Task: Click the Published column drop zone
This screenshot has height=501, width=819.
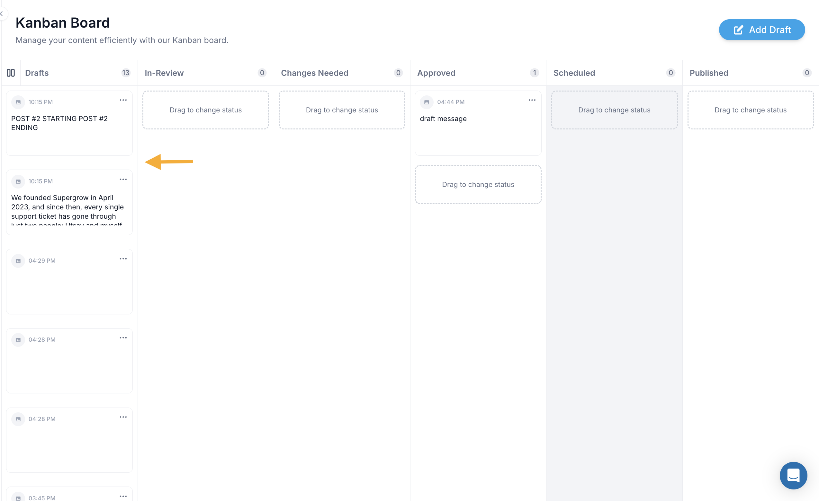Action: tap(751, 110)
